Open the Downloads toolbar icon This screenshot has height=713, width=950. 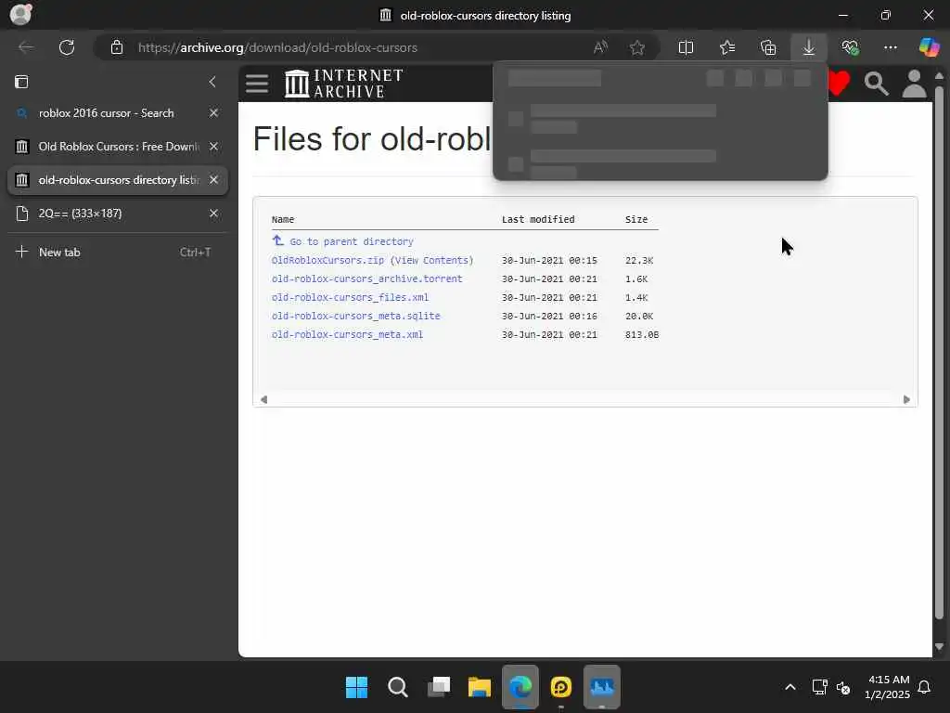809,47
